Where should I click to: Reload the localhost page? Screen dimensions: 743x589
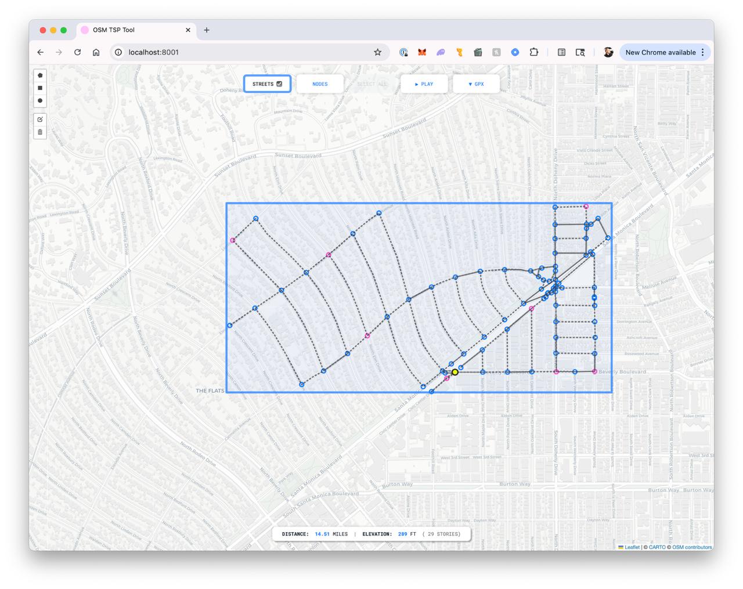(77, 52)
